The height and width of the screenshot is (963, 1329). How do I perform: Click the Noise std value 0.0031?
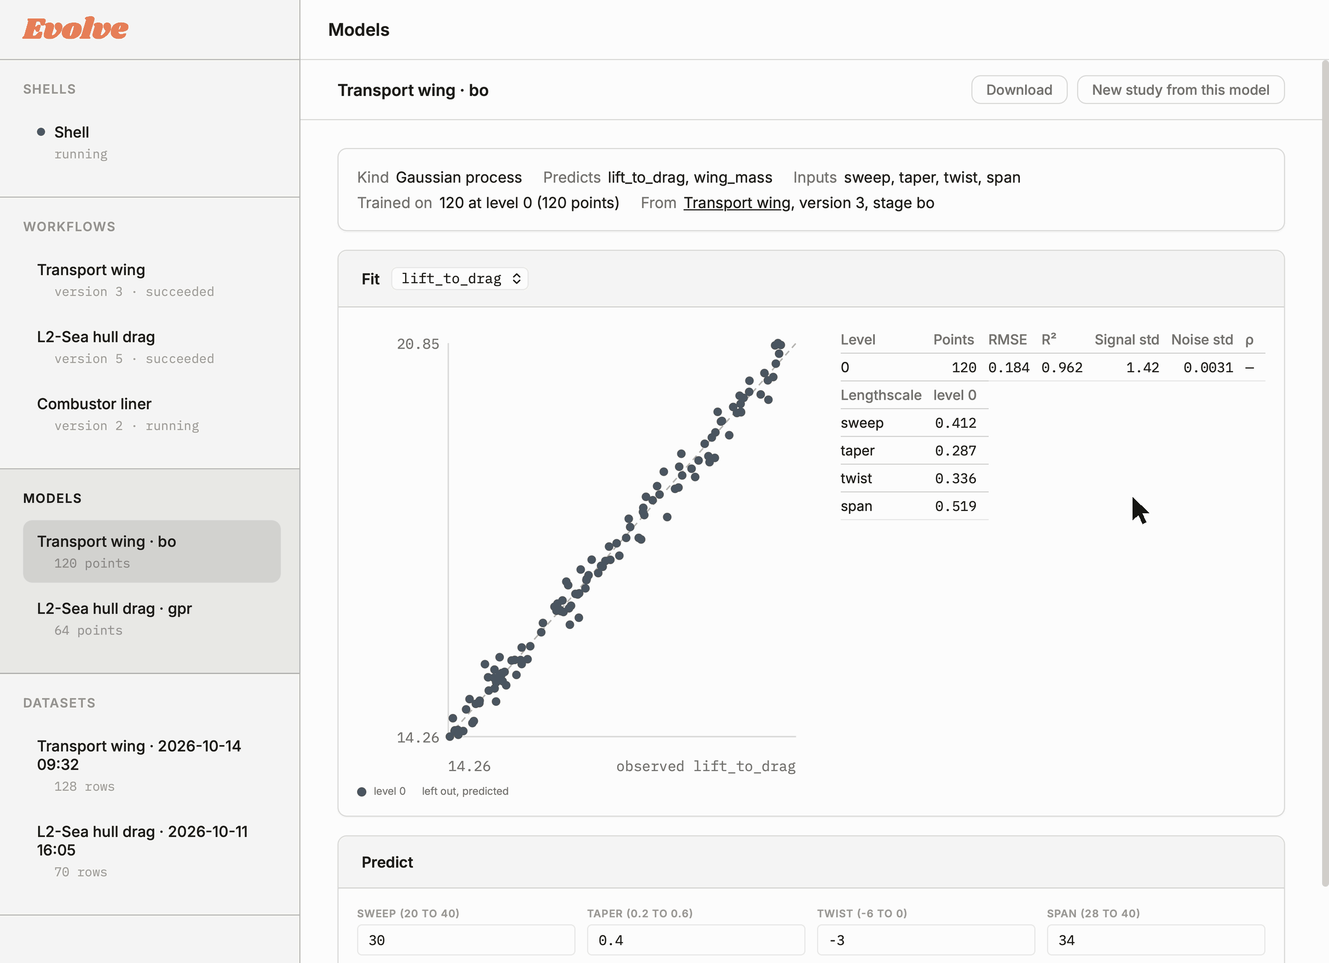point(1208,368)
